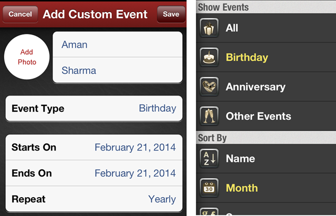This screenshot has height=216, width=336.
Task: Filter list to Anniversary events
Action: click(255, 87)
